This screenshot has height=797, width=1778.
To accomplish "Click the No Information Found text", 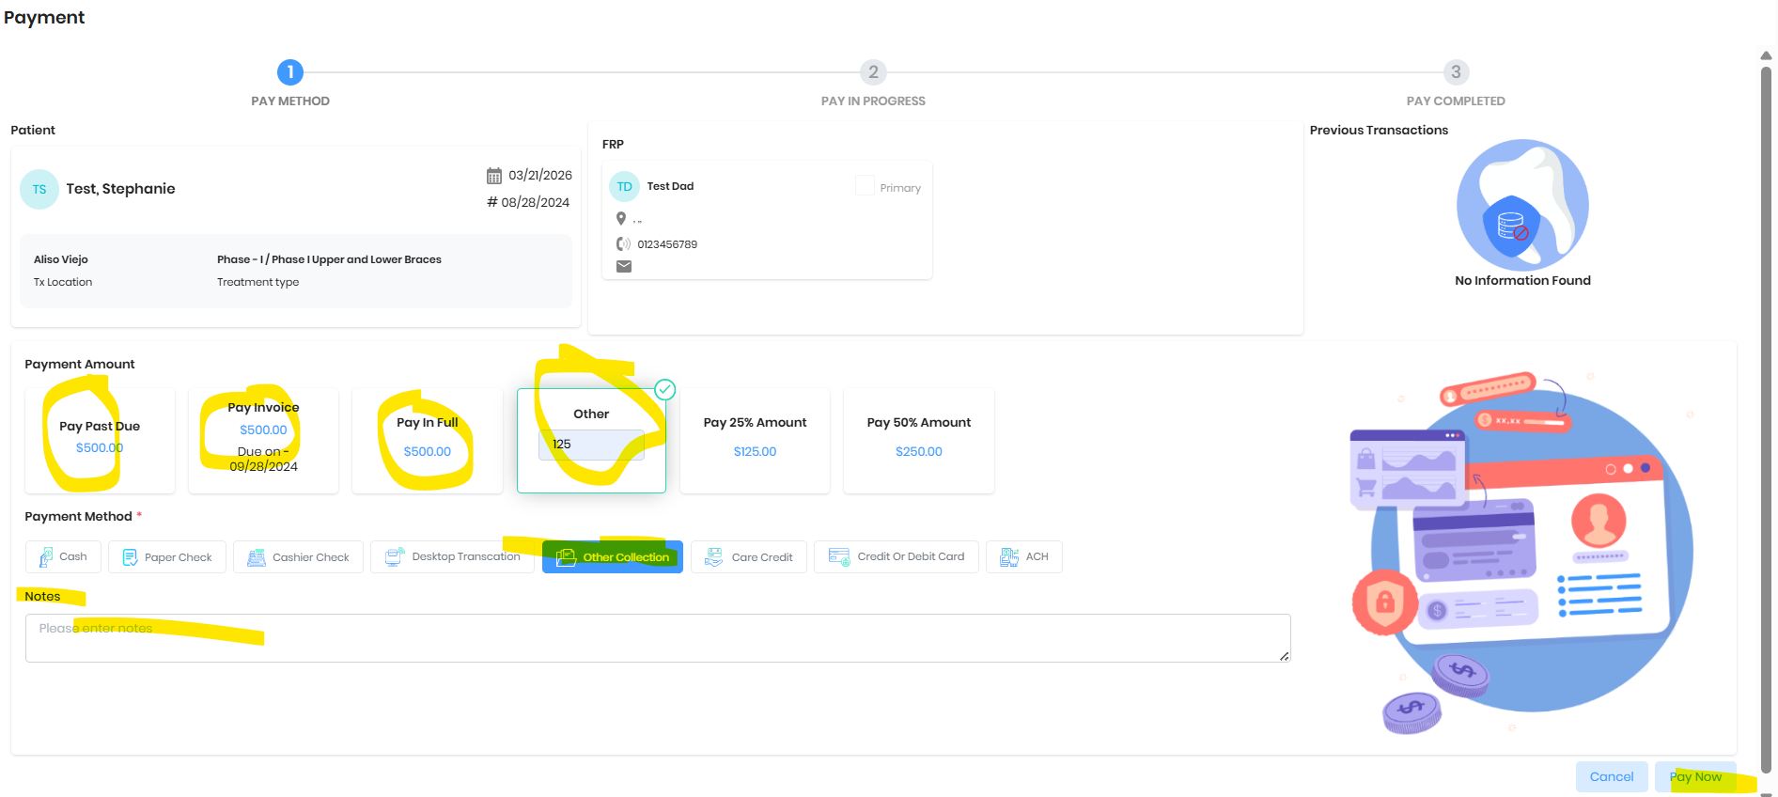I will 1522,280.
